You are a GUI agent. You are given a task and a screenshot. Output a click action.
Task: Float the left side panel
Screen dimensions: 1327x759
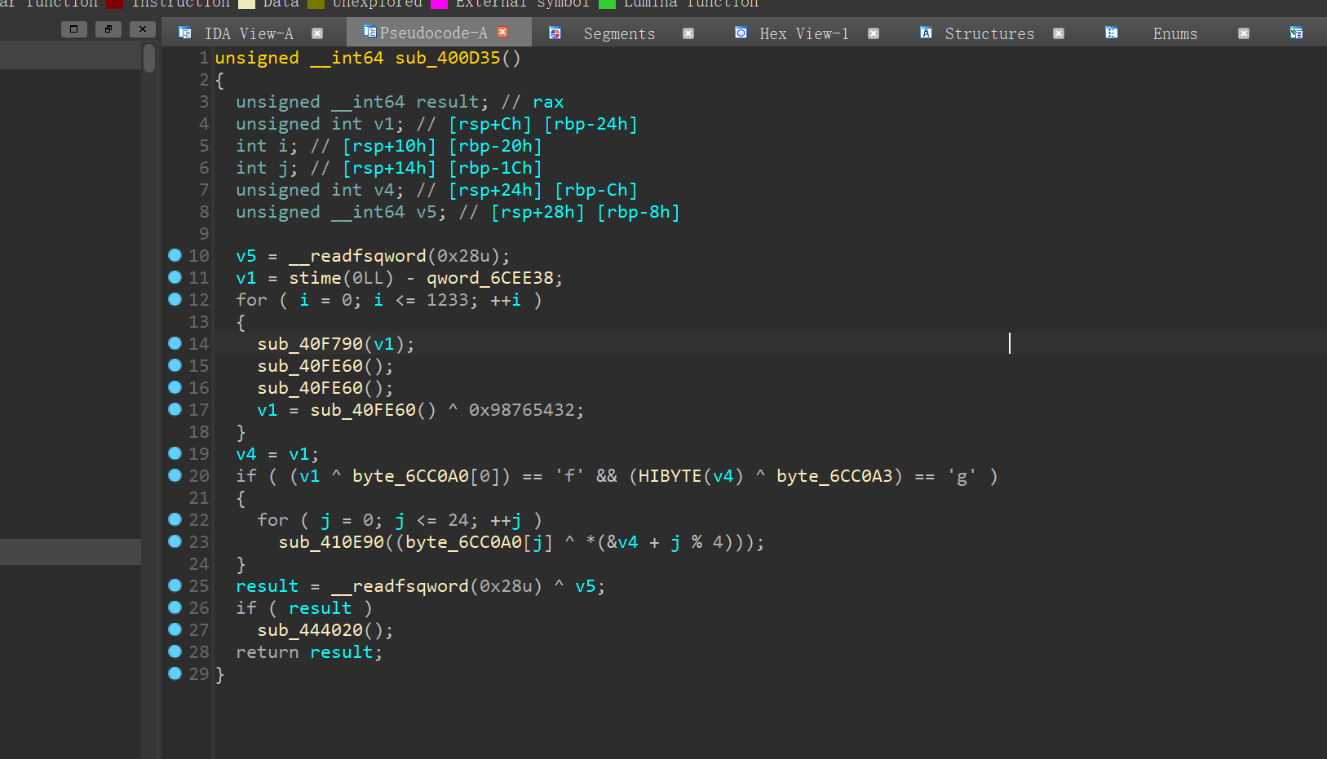(x=108, y=29)
